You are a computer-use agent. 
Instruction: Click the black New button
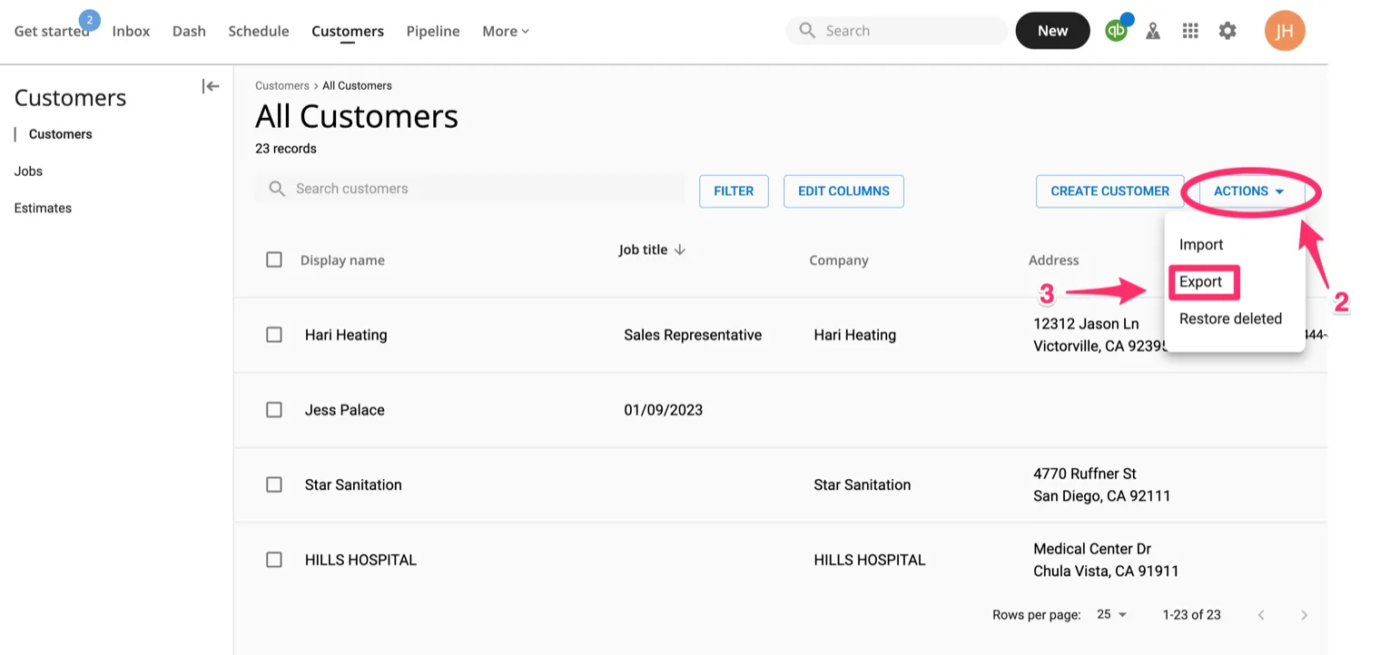[x=1052, y=30]
